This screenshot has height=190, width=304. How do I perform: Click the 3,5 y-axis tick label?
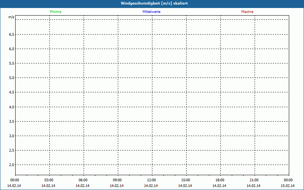[x=12, y=121]
